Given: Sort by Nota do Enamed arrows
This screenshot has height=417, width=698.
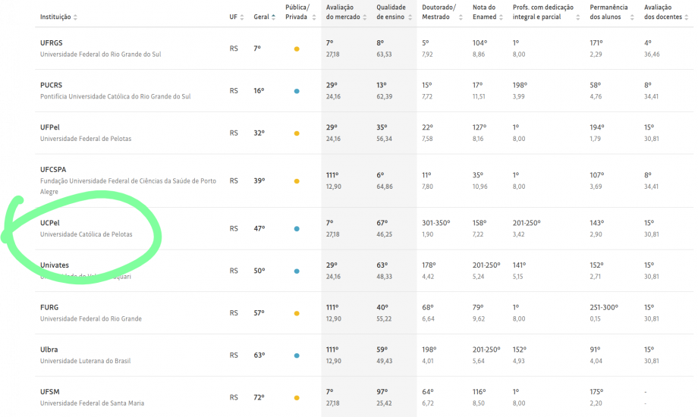Looking at the screenshot, I should [x=501, y=17].
